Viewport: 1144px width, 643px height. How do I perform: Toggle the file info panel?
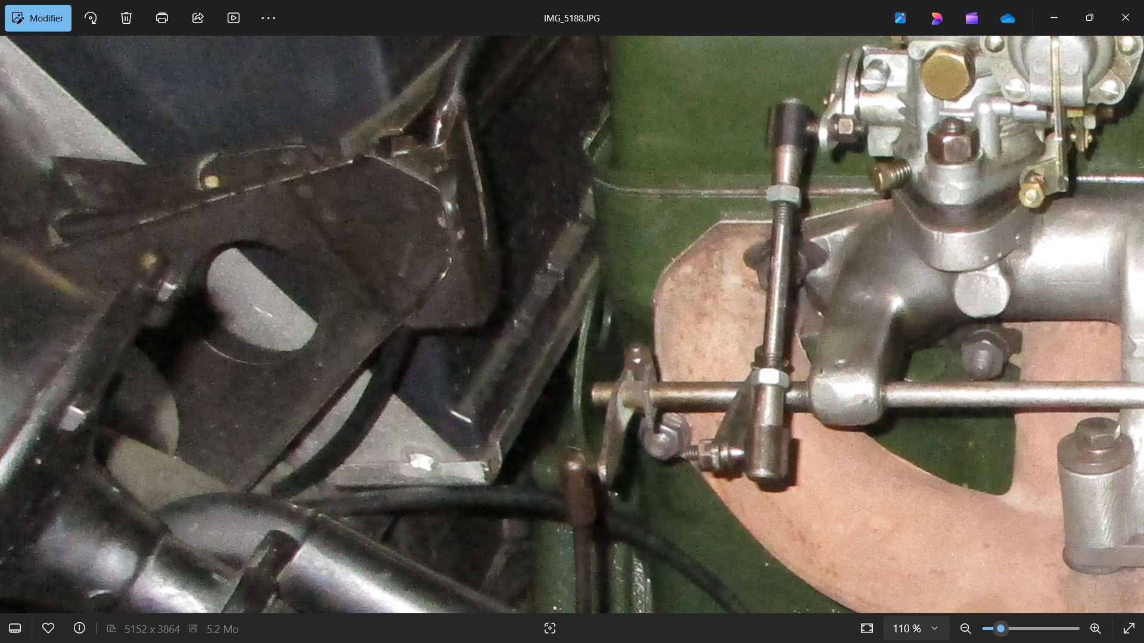coord(79,628)
